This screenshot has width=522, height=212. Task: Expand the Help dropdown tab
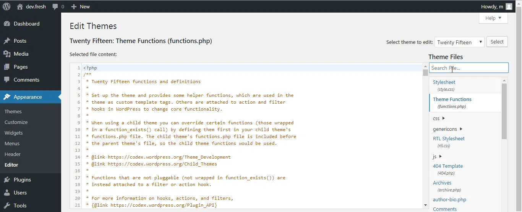coord(493,18)
